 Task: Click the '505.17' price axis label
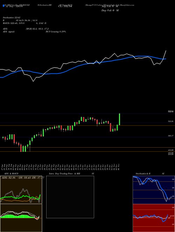pyautogui.click(x=171, y=136)
